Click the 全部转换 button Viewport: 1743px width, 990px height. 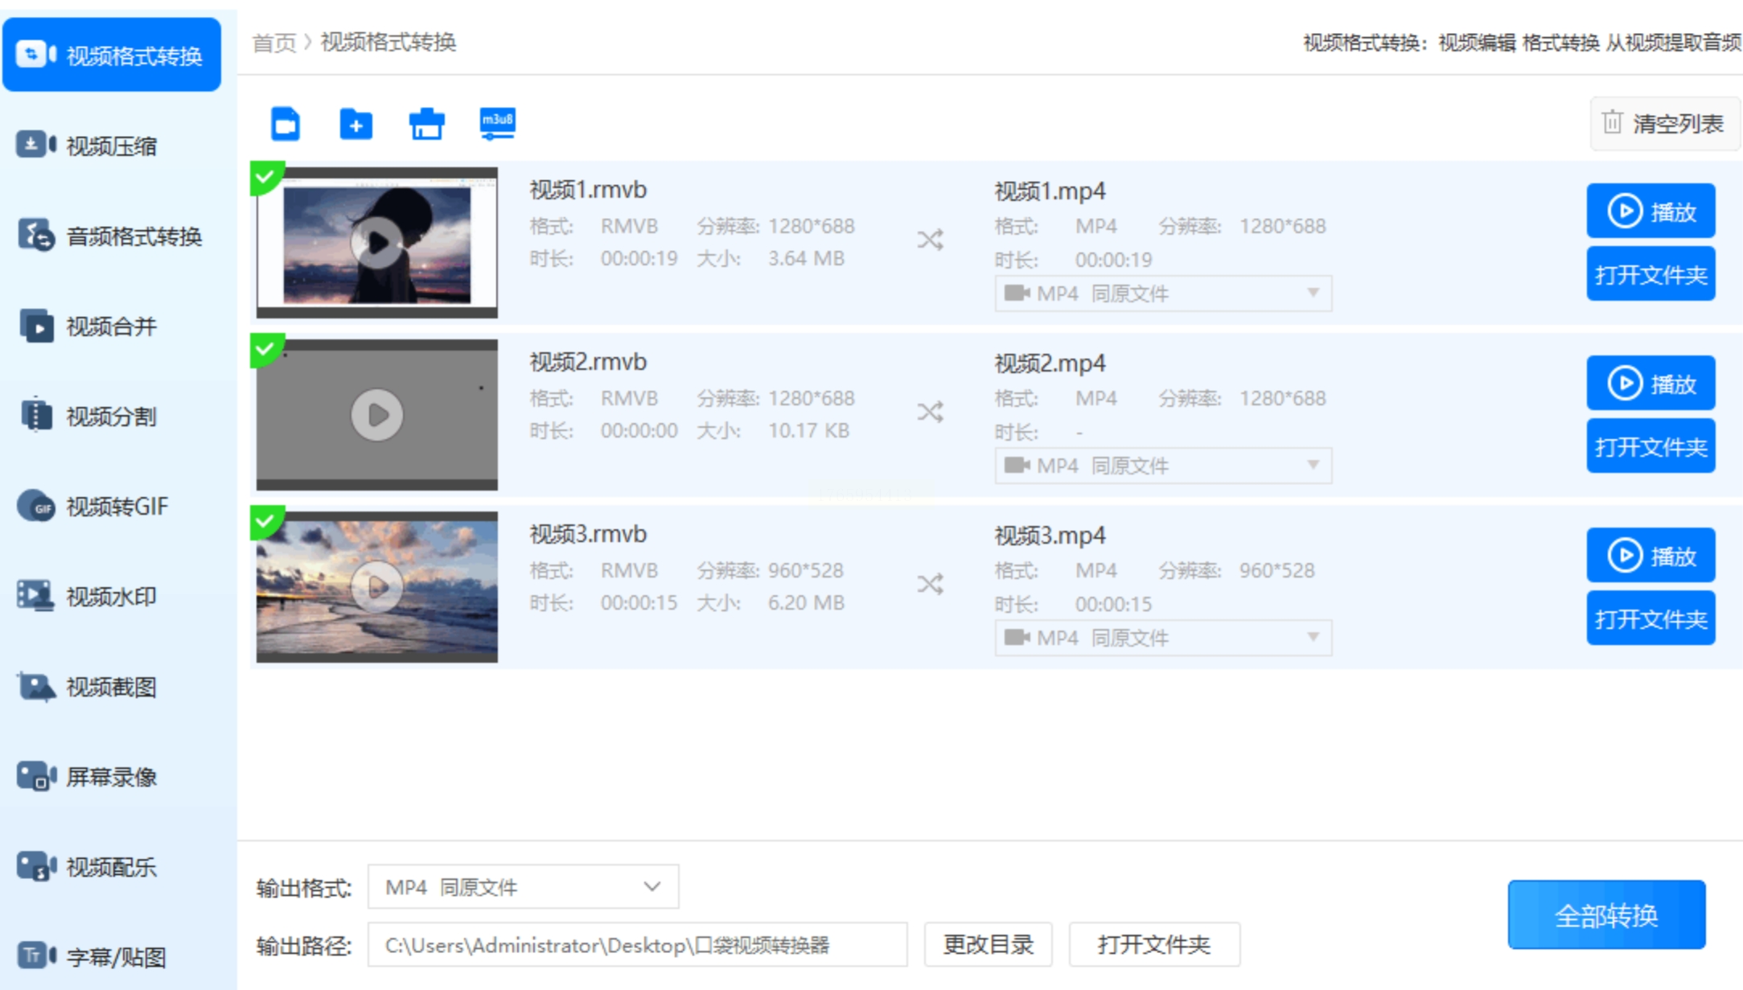(1605, 915)
